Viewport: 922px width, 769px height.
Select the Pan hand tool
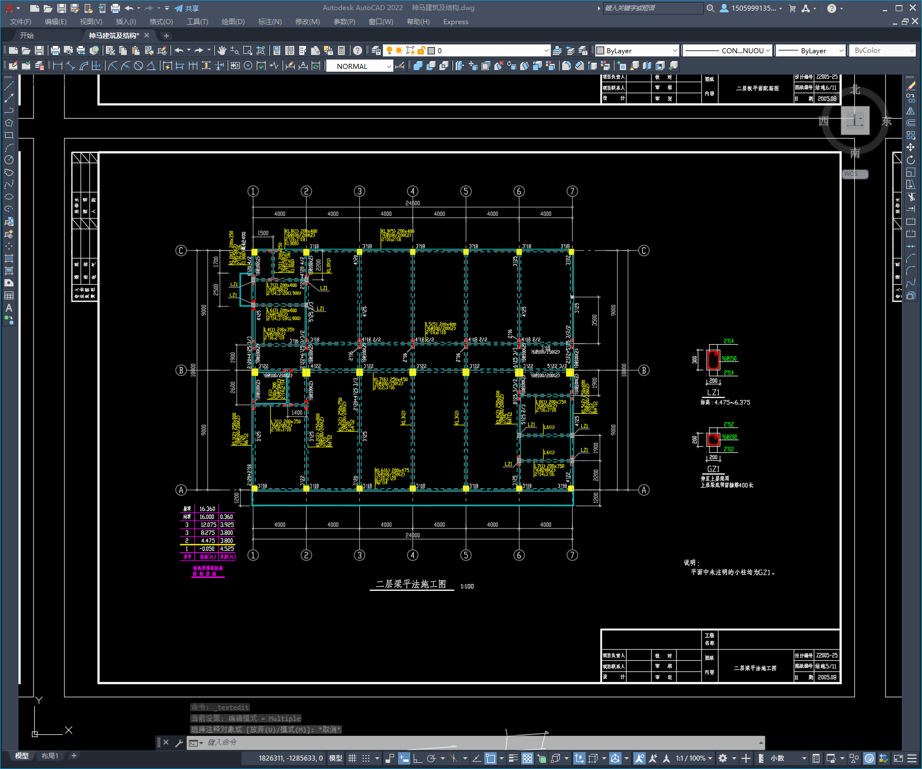(222, 50)
